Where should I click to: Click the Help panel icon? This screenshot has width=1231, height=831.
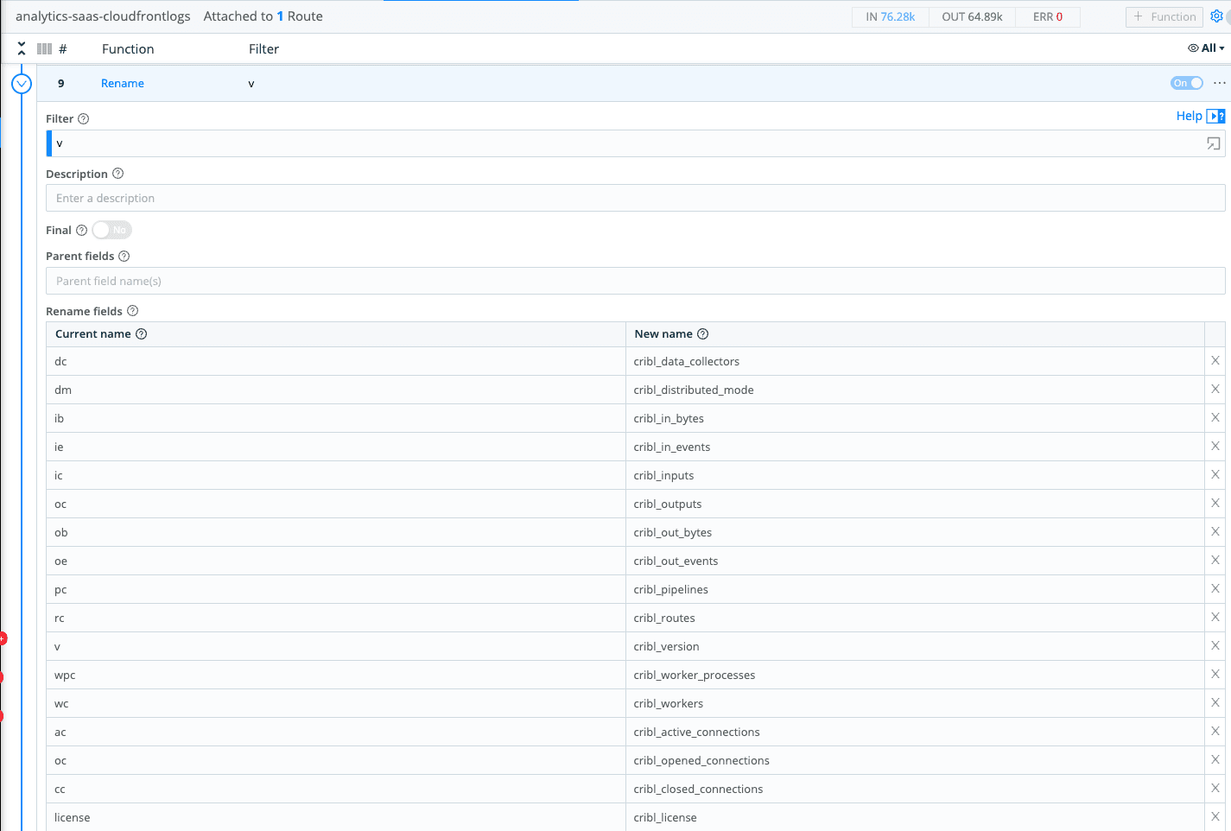coord(1215,116)
